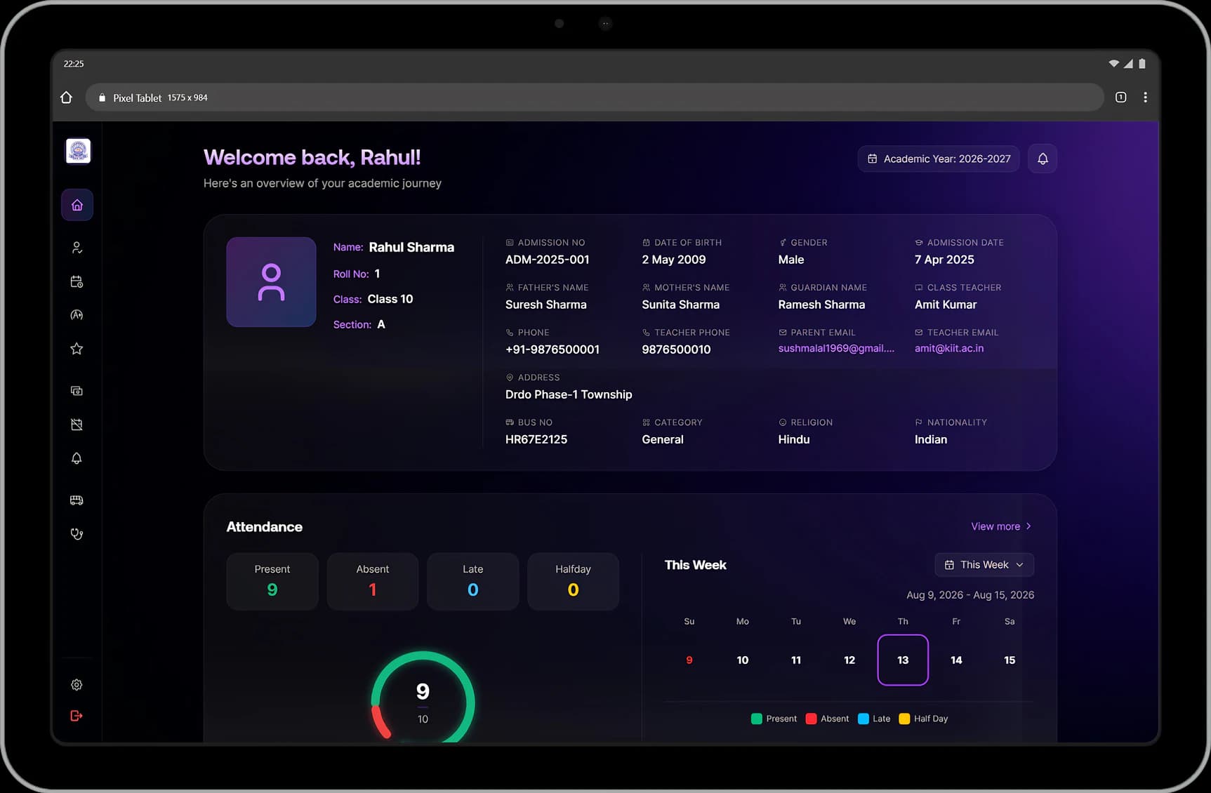Click the View more link in Attendance

coord(1001,526)
